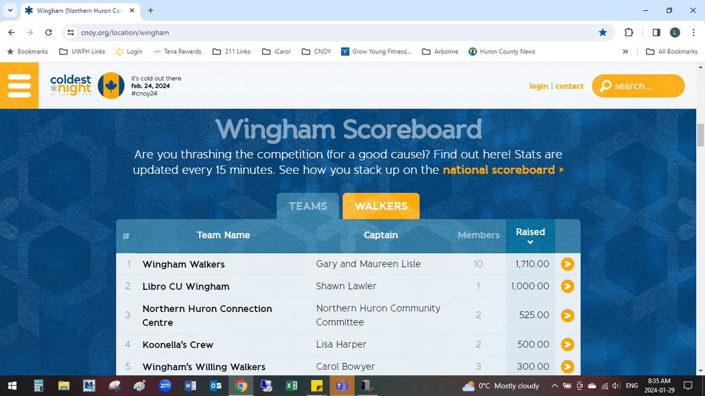Click the Coldest Night of the Year logo

(x=71, y=86)
